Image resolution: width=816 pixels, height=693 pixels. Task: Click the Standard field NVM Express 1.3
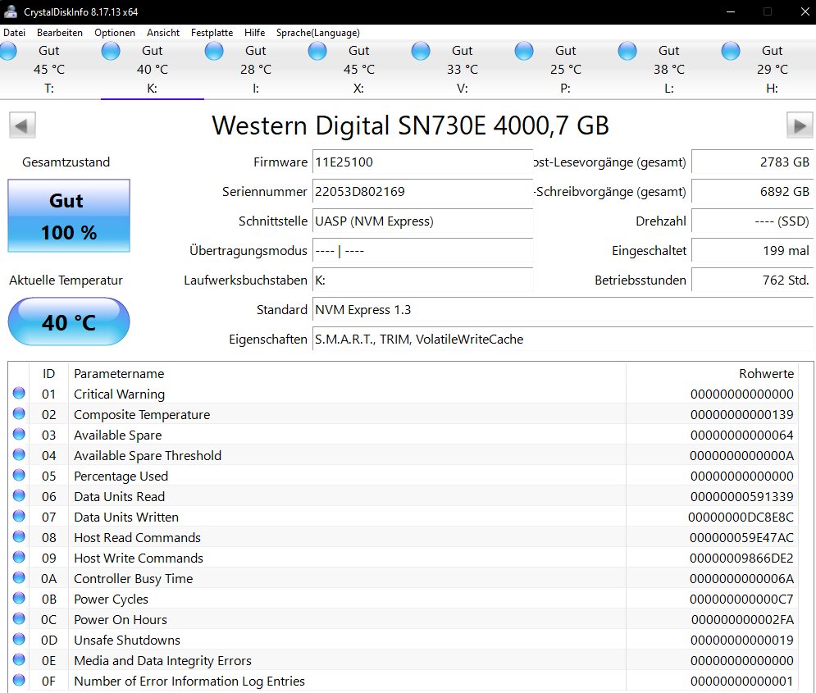[563, 309]
